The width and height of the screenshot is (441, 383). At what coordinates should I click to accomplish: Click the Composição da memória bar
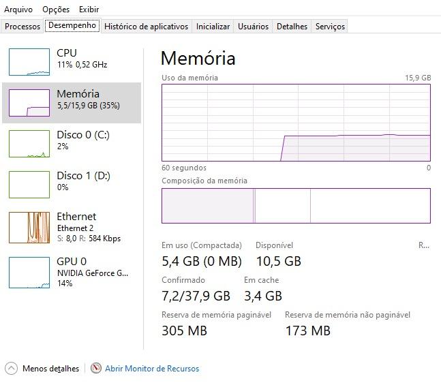[x=296, y=206]
